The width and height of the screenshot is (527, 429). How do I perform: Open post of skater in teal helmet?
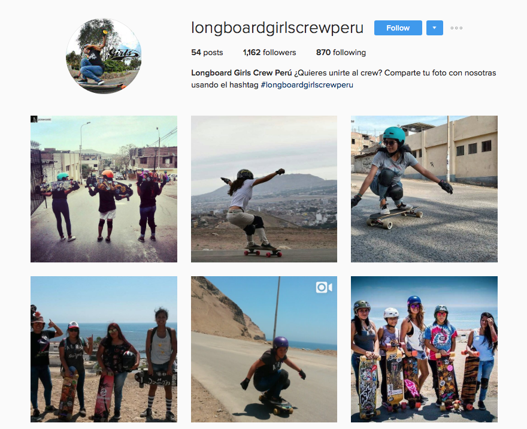tap(424, 189)
